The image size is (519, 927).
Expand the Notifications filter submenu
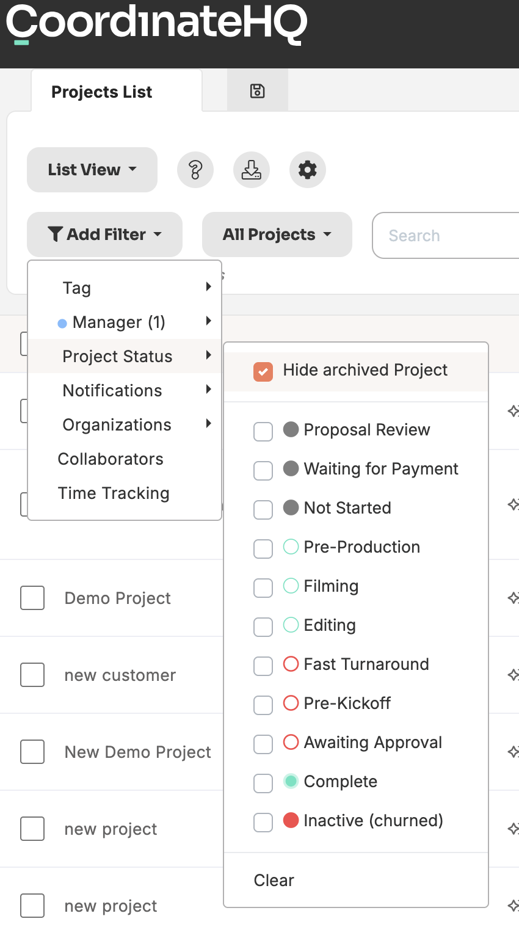click(x=125, y=390)
